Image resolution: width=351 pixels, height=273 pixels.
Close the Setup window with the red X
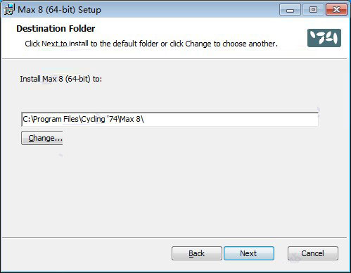[336, 10]
